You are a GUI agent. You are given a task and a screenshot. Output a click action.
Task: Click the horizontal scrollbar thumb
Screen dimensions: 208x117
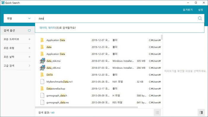(86, 107)
